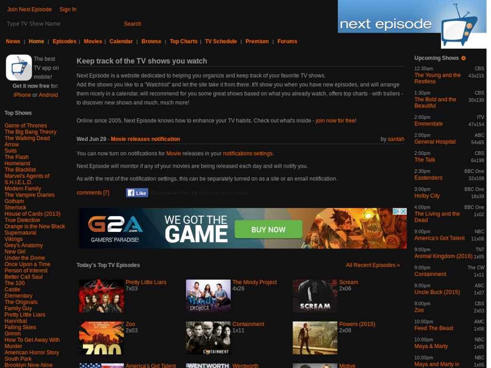Click the Pretty Little Liars poster thumbnail

[x=101, y=296]
